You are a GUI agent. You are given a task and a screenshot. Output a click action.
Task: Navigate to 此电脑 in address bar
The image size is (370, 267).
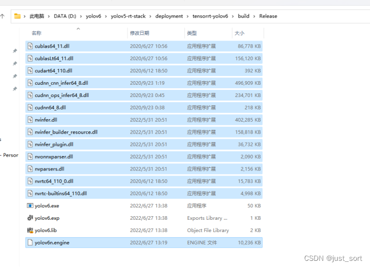tap(37, 16)
